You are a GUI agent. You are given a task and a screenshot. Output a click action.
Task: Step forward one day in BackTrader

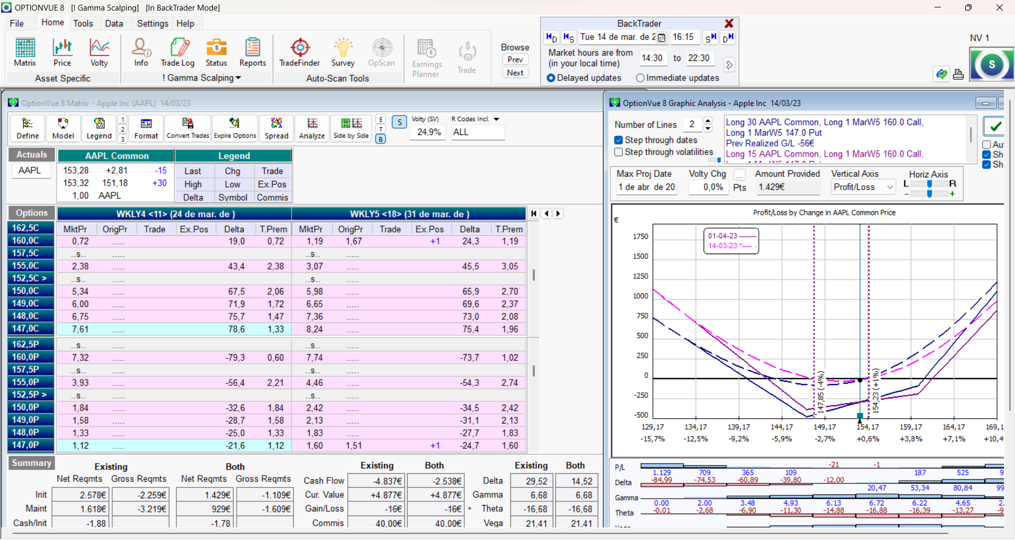tap(728, 37)
